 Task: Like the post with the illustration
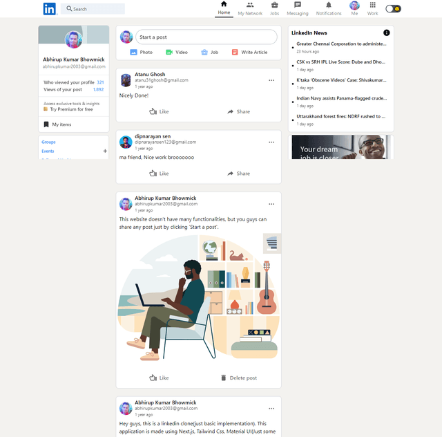pos(159,378)
